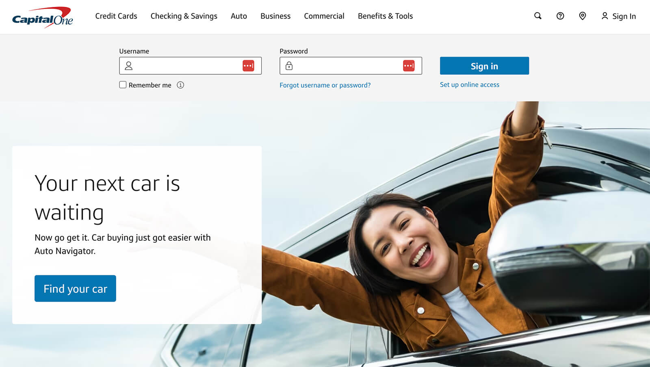Click the help question mark icon

560,16
